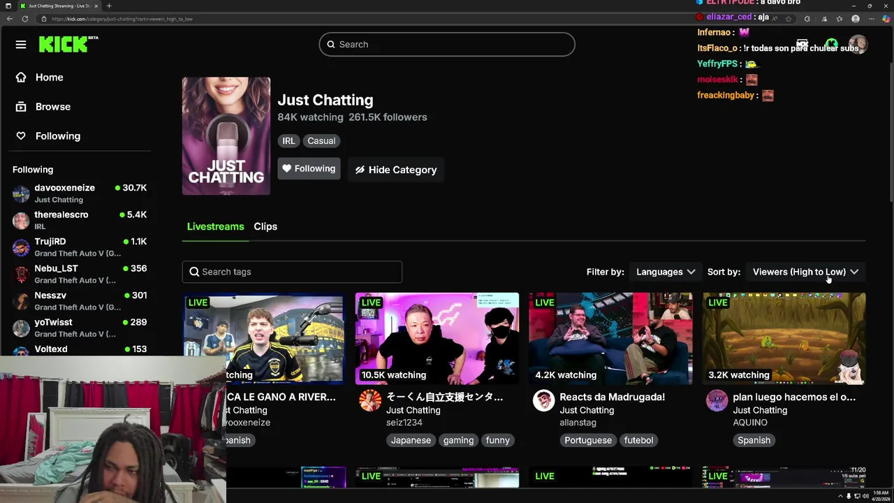
Task: Switch to the Clips tab
Action: 265,226
